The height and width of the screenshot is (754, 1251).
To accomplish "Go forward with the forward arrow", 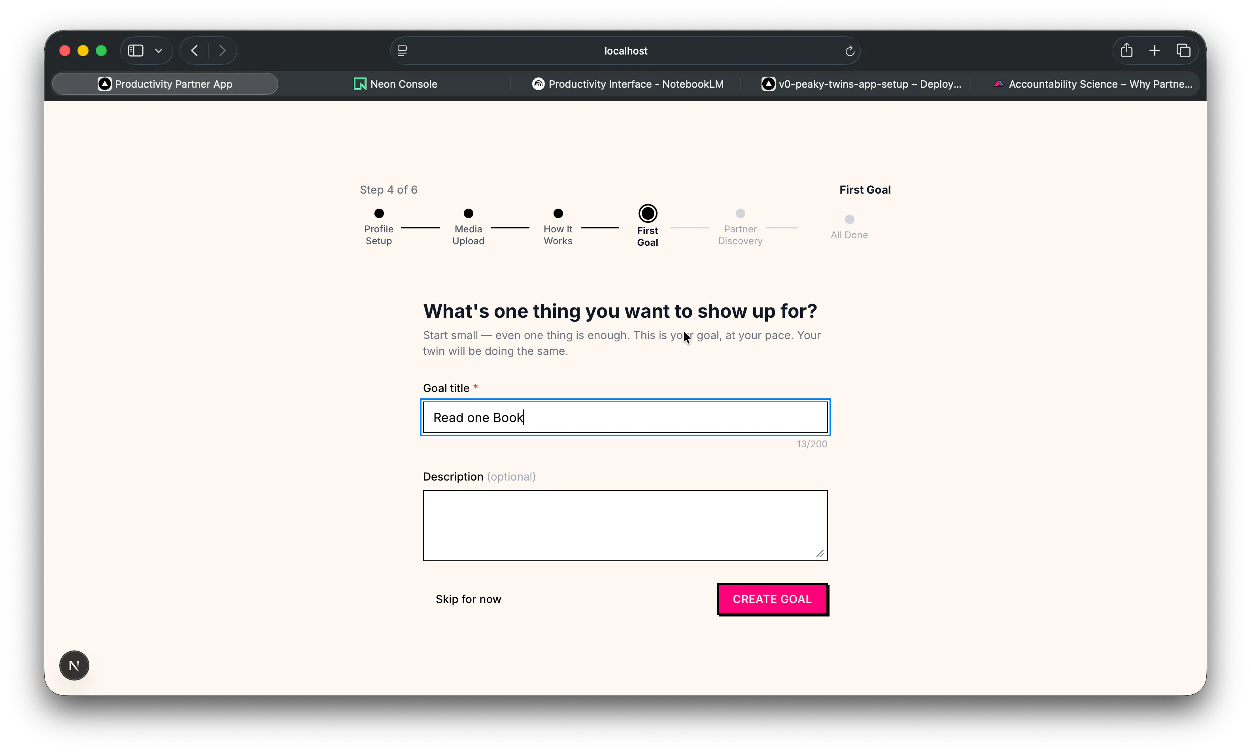I will coord(222,51).
